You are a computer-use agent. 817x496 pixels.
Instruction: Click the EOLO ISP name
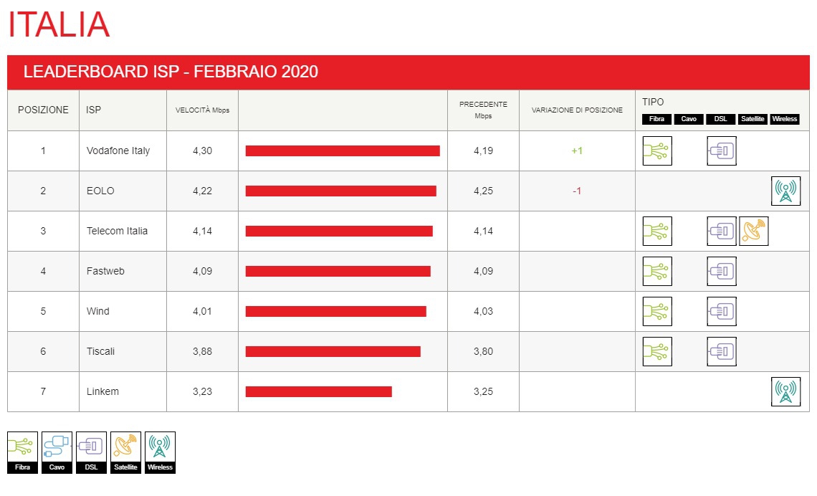tap(100, 191)
